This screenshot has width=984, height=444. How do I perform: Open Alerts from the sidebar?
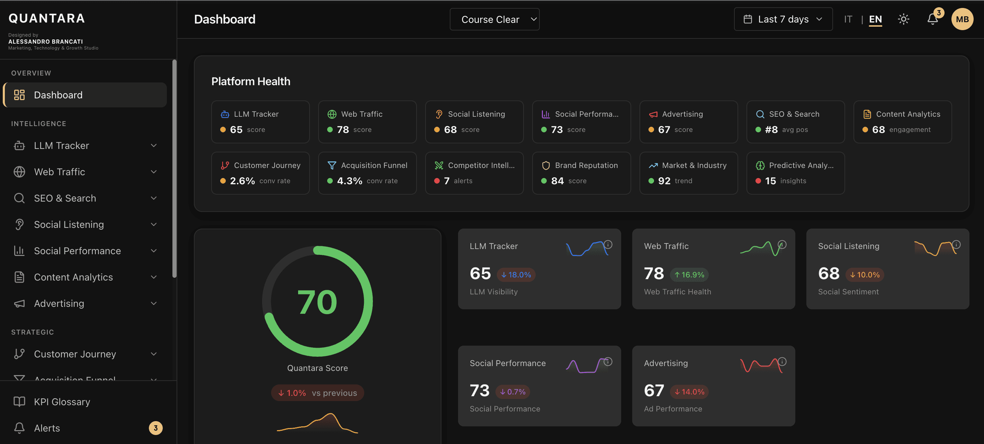tap(47, 428)
